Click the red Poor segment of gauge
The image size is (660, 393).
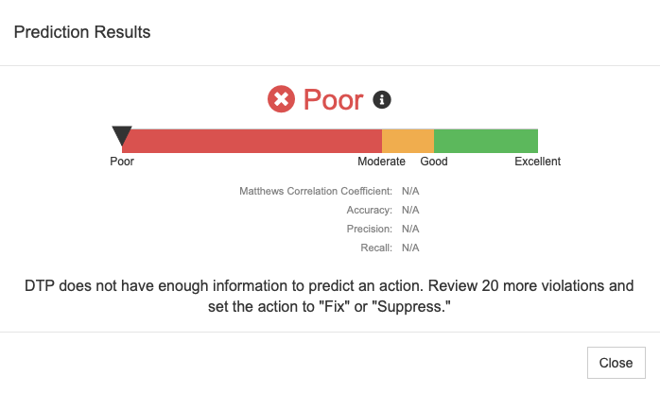[x=252, y=141]
